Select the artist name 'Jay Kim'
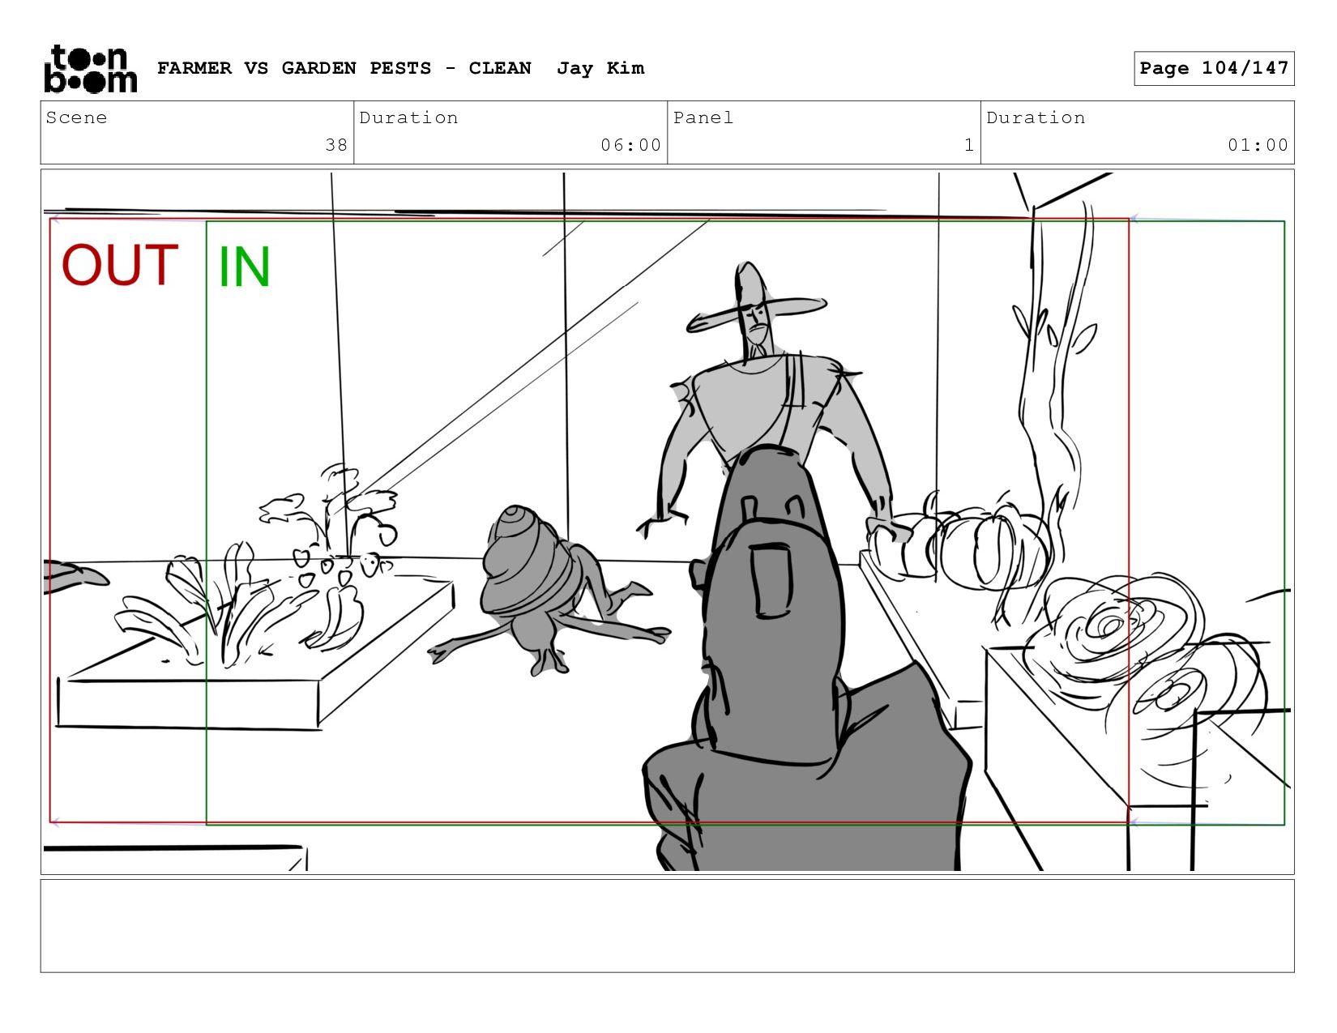1337x1033 pixels. (x=600, y=68)
